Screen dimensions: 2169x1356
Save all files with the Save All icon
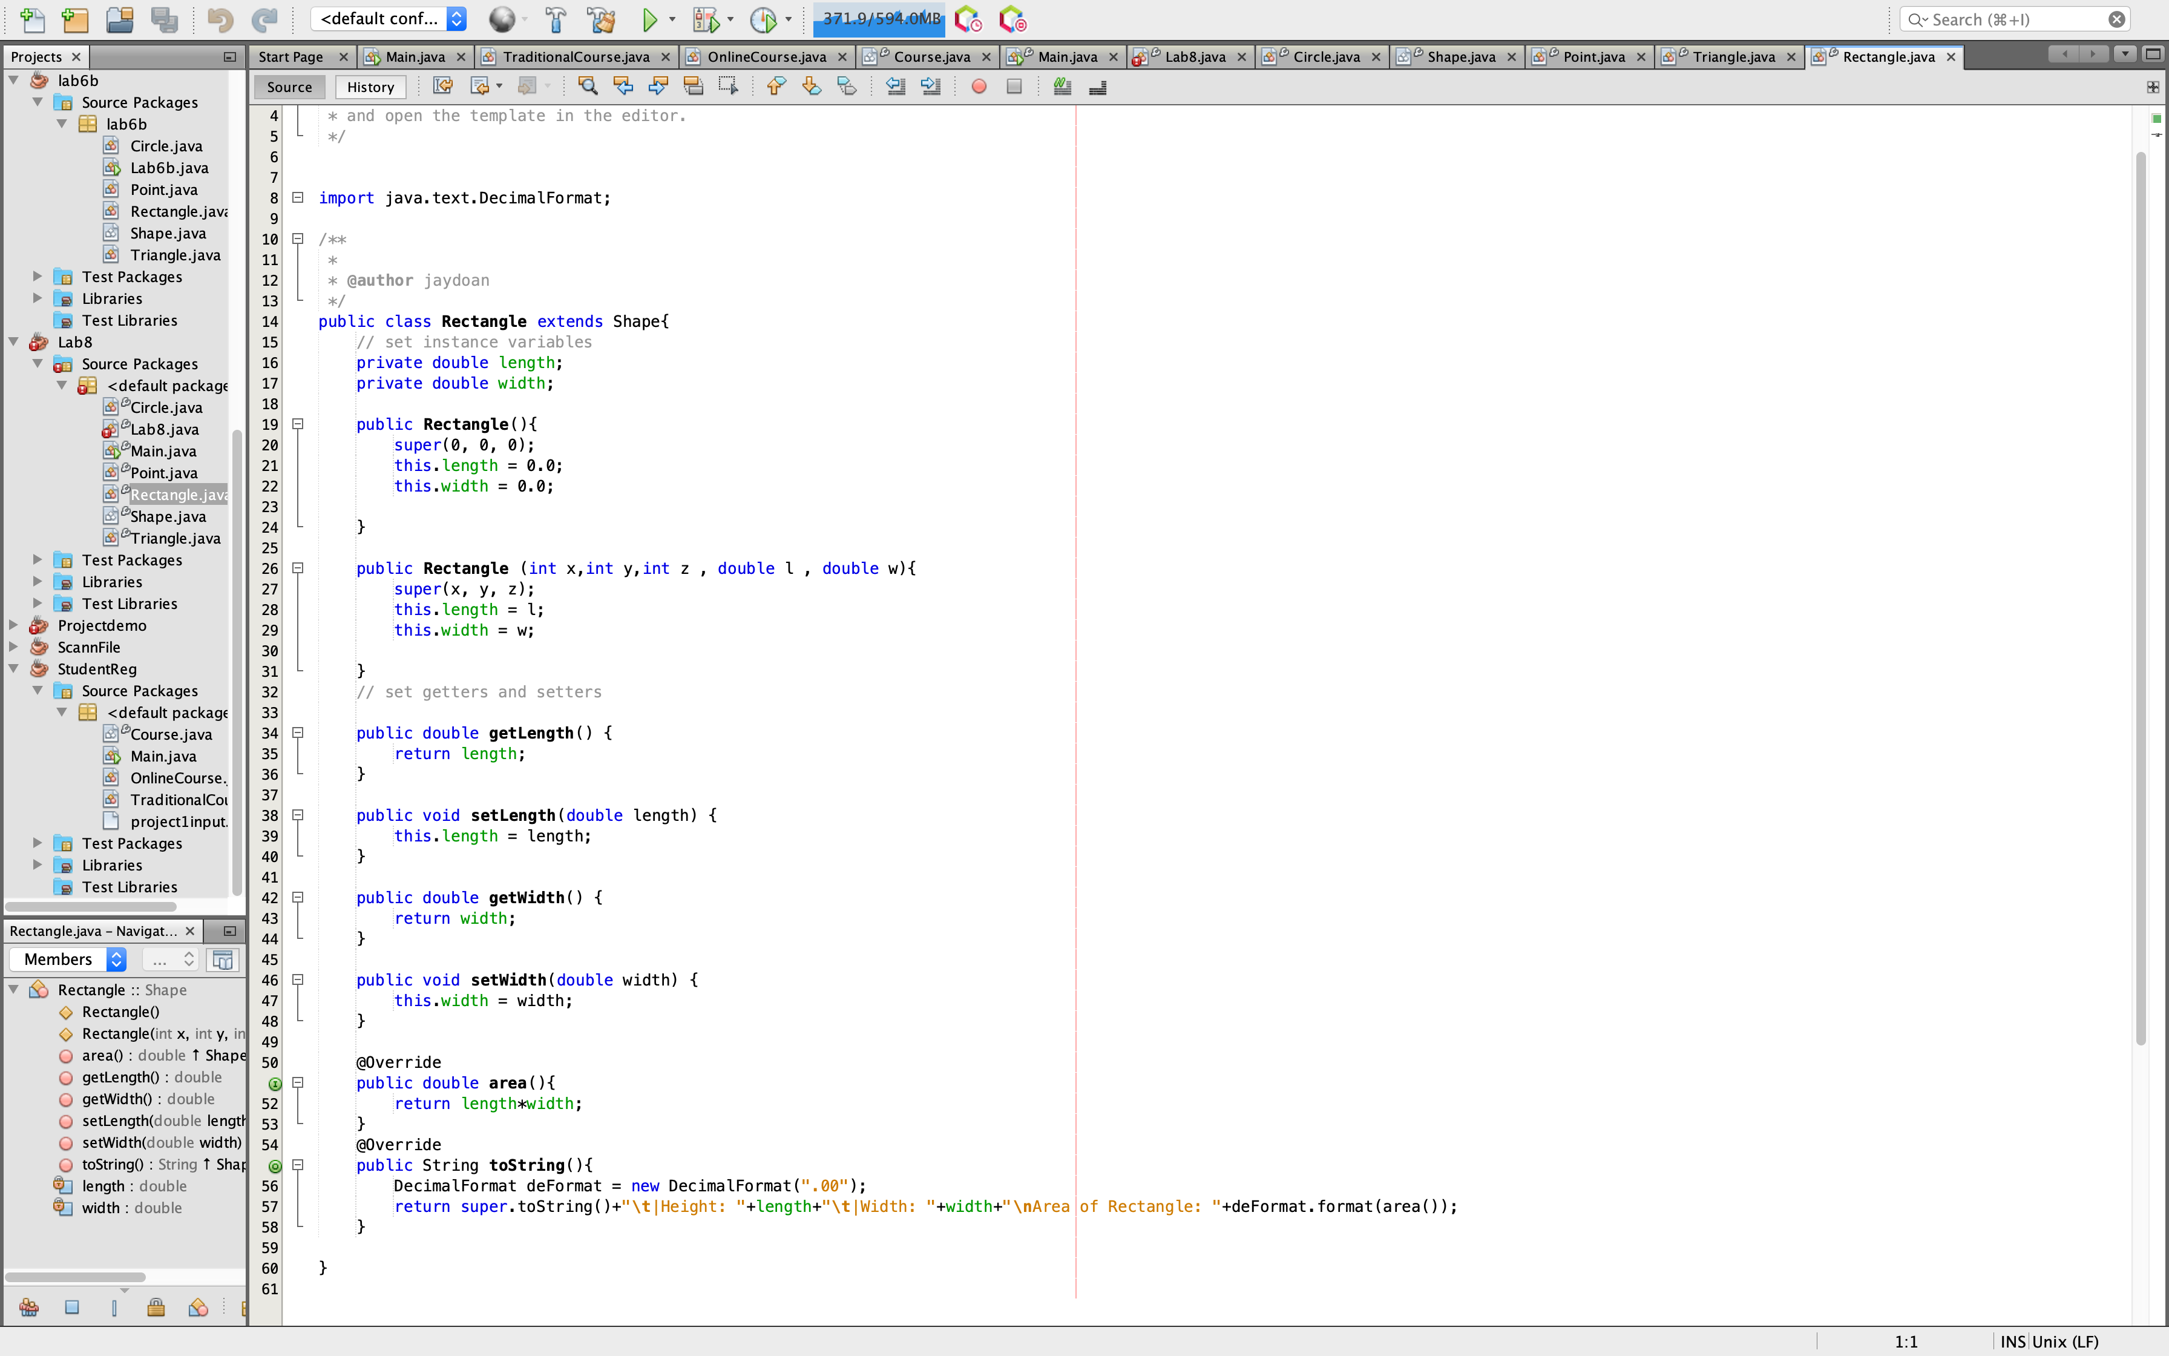pos(165,19)
